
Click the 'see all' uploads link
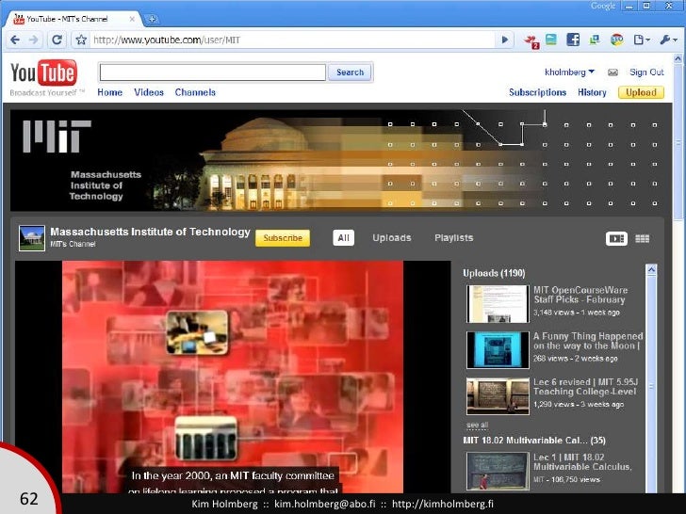pyautogui.click(x=477, y=426)
